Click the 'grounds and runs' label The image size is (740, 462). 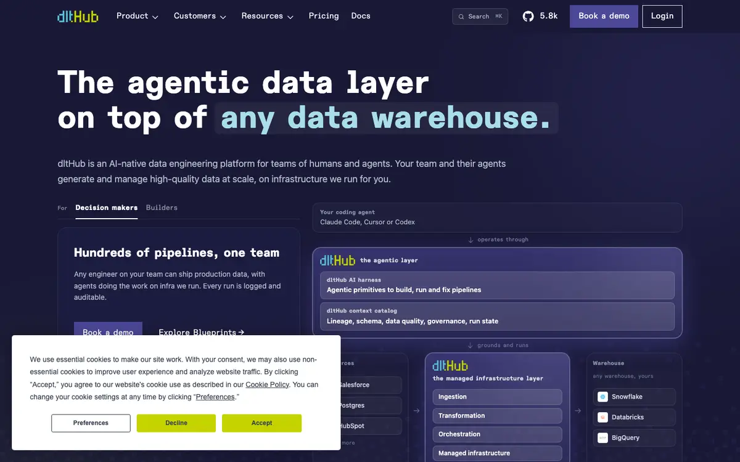click(x=503, y=346)
